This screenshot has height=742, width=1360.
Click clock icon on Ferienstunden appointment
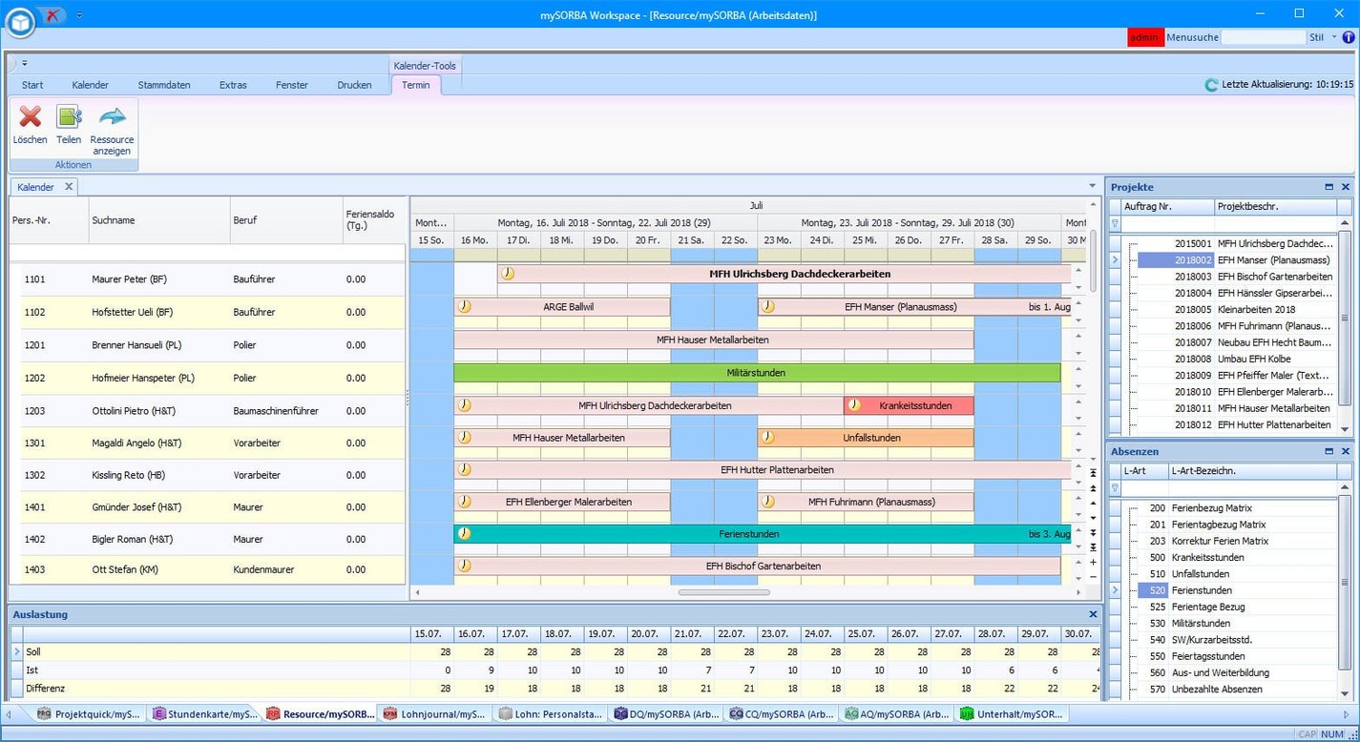tap(465, 533)
